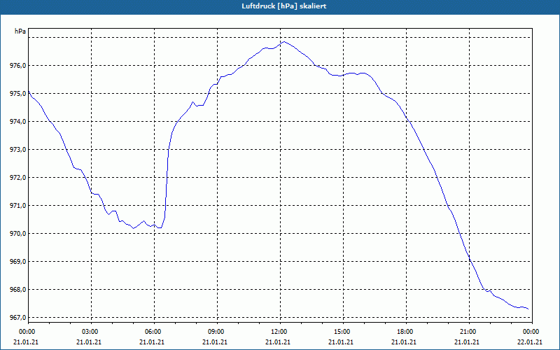Select the 971,0 y-axis value
560x350 pixels.
coord(19,206)
